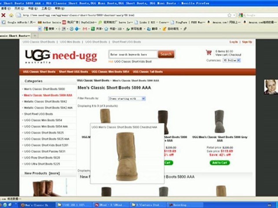Click the enlarged chestnut boot popup image
The height and width of the screenshot is (208, 278).
click(127, 157)
